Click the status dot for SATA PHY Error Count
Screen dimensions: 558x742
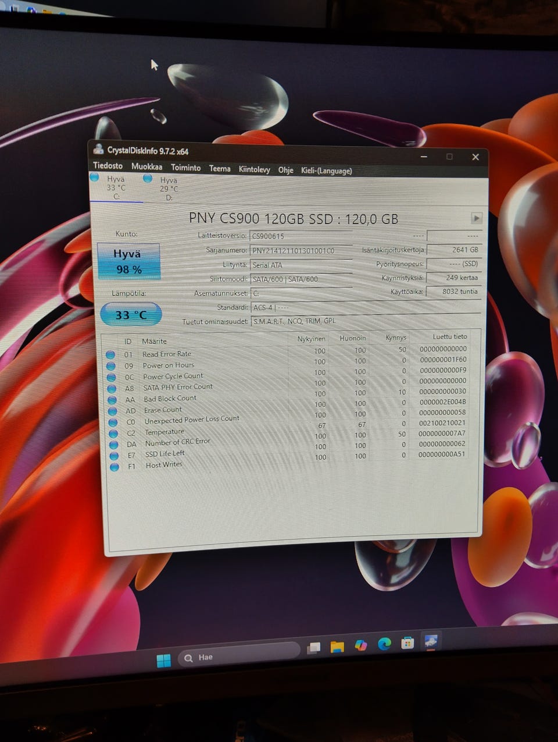coord(112,388)
